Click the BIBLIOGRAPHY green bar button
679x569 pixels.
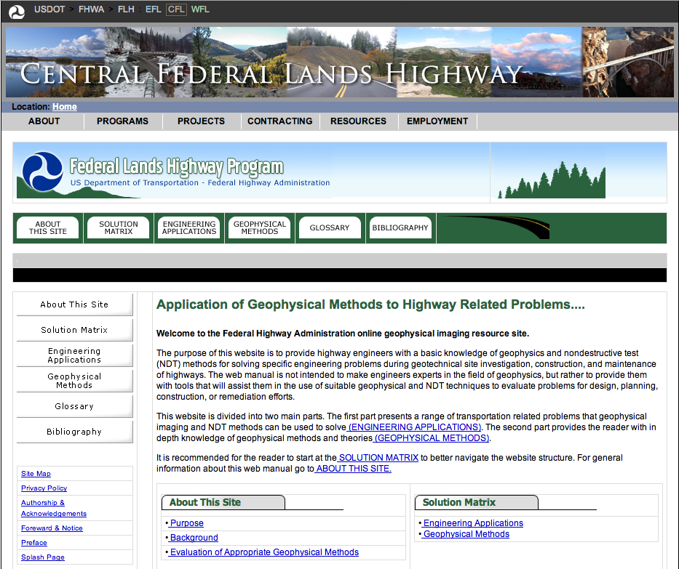(400, 227)
